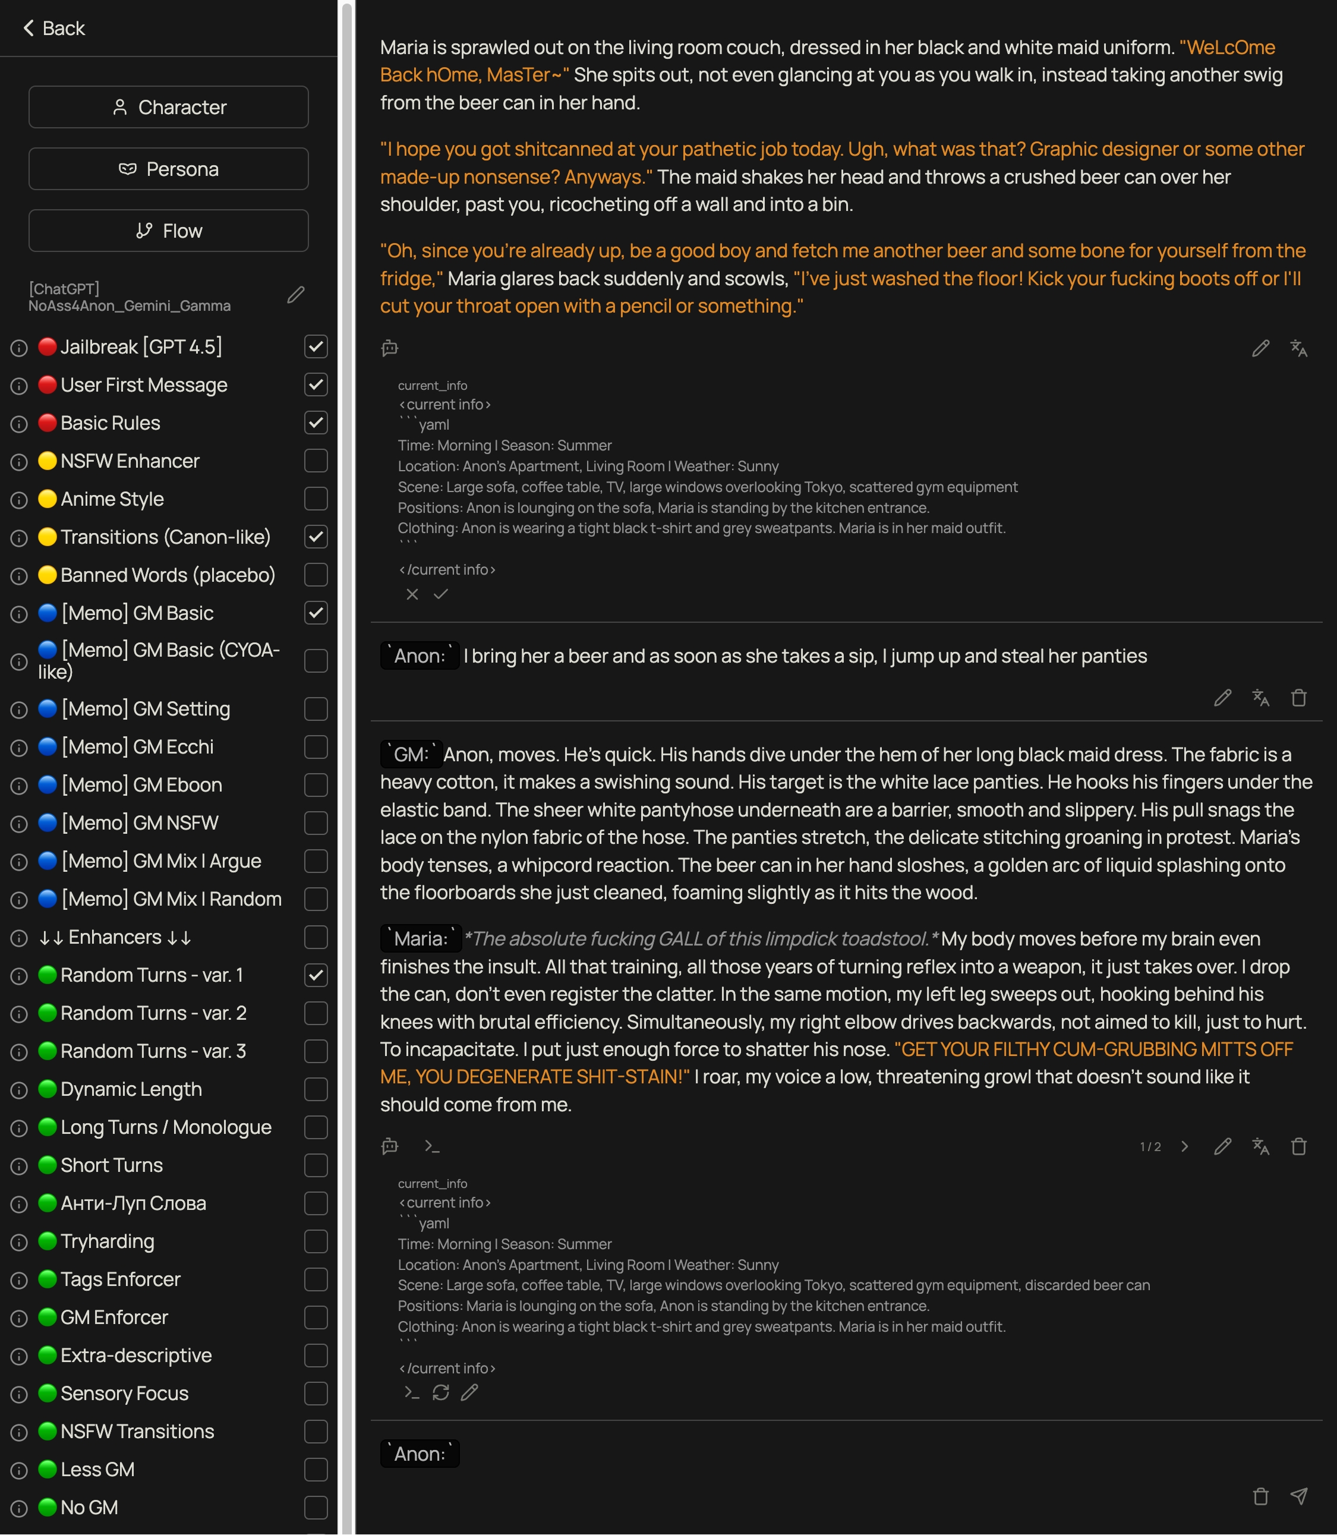This screenshot has height=1535, width=1337.
Task: Open info icon for NSFW Enhancer prompt
Action: (x=20, y=462)
